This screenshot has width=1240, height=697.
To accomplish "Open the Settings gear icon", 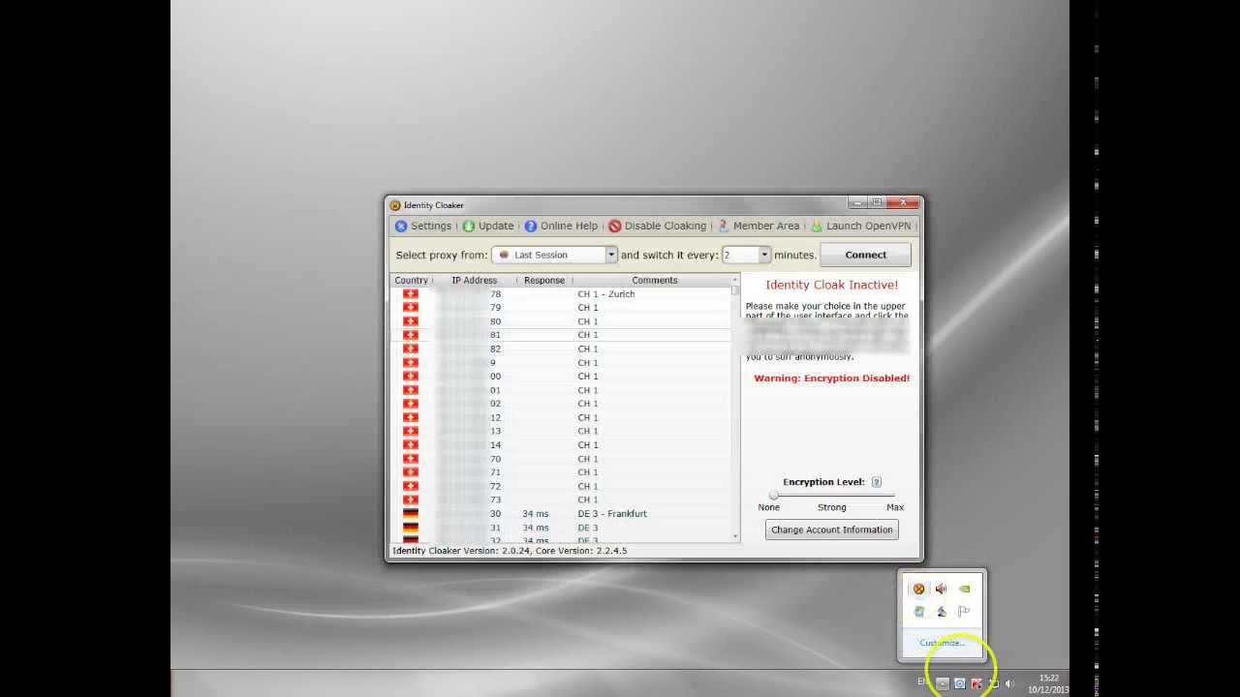I will coord(401,226).
